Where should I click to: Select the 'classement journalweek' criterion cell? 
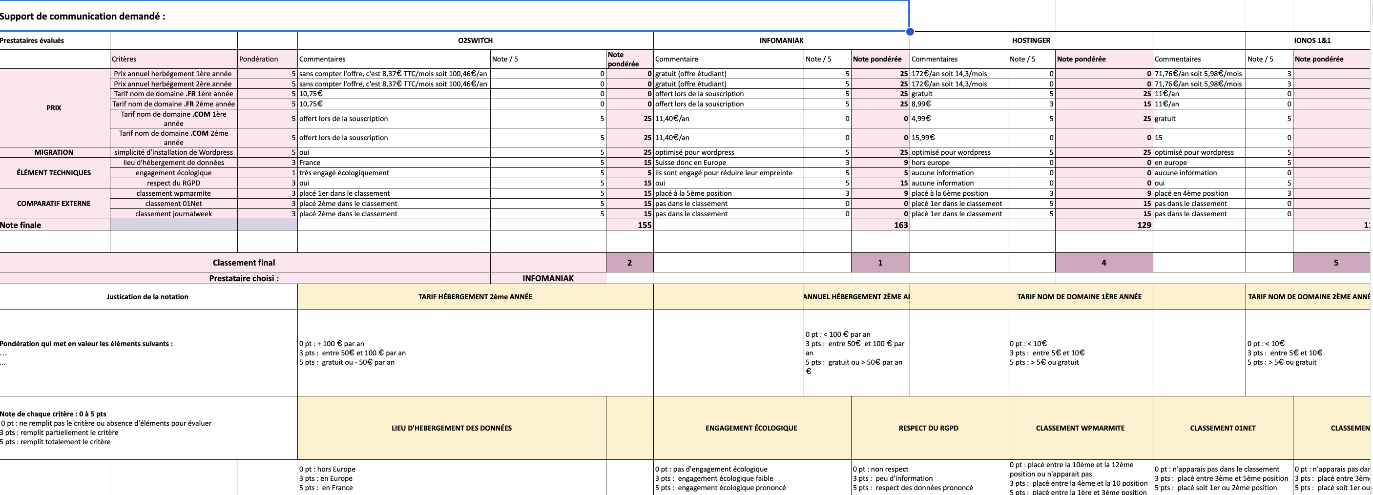[174, 214]
